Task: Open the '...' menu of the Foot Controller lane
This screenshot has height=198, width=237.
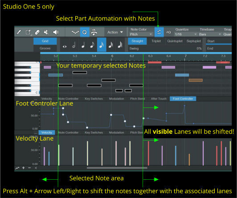Action: click(36, 99)
